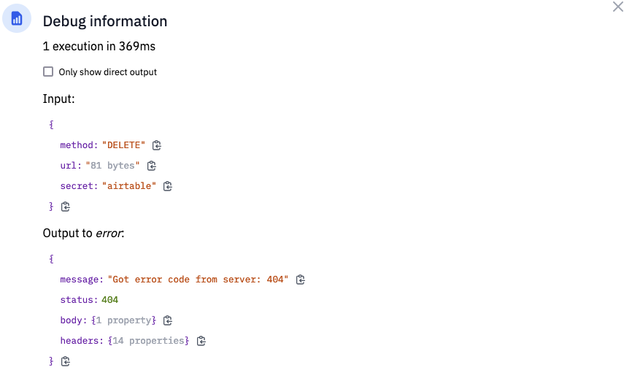Copy the body property value

click(x=168, y=320)
